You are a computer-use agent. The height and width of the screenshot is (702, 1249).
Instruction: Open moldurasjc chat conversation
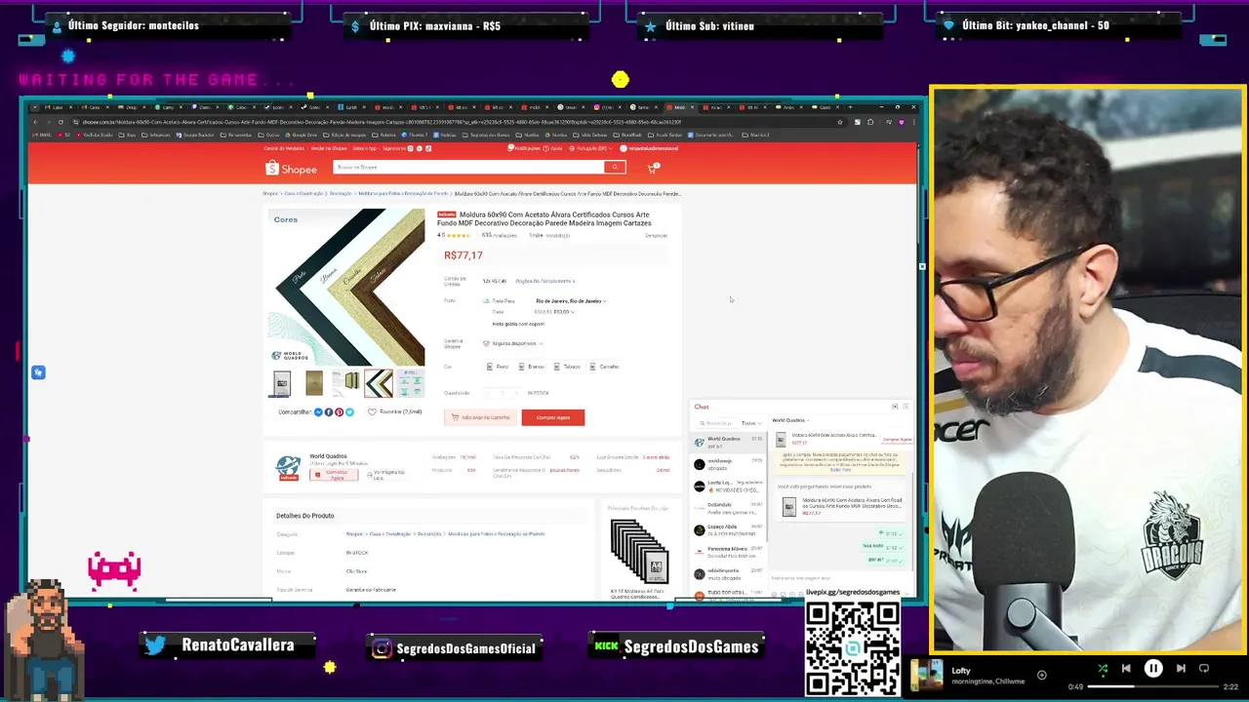pos(730,464)
